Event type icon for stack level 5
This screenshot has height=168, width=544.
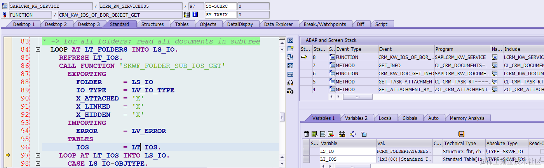click(x=332, y=81)
